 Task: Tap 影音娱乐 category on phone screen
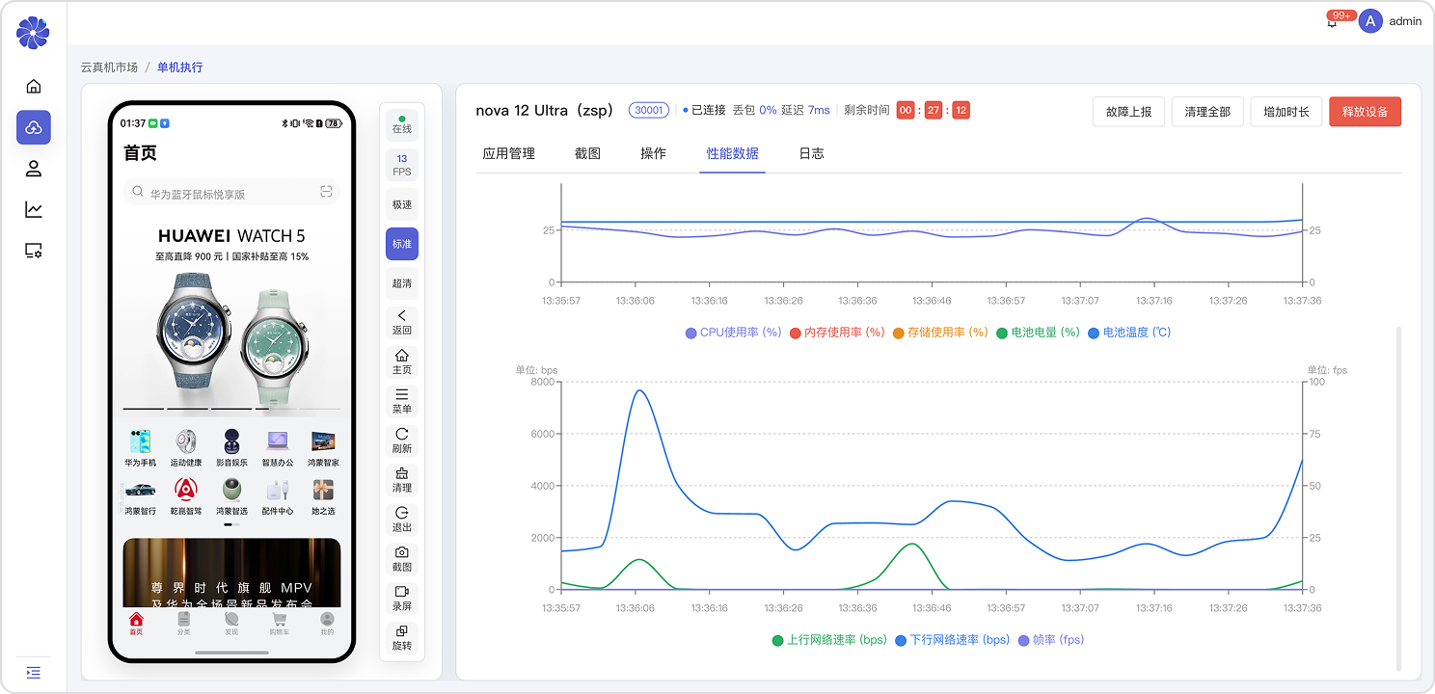click(x=231, y=448)
